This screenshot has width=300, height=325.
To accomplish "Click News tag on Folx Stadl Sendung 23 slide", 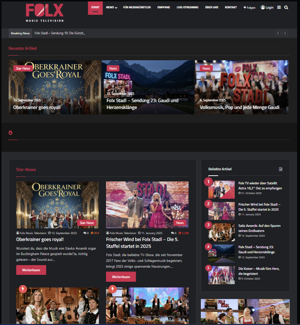I will coord(113,69).
